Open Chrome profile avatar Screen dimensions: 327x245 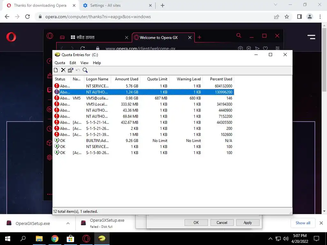(310, 17)
